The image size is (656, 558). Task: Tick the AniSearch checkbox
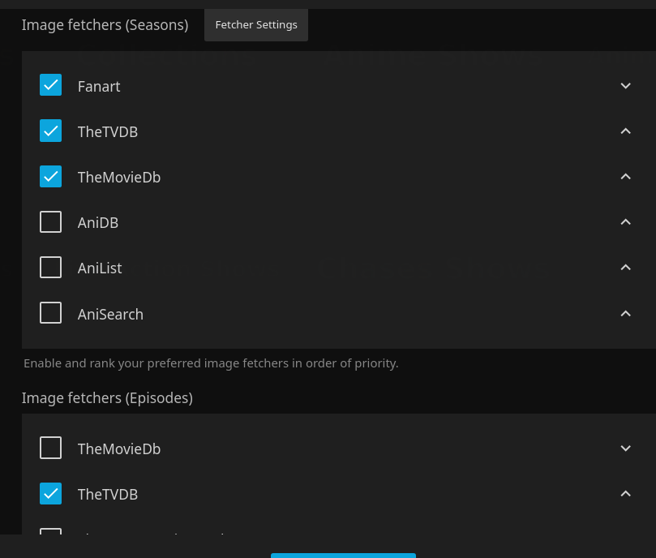51,313
